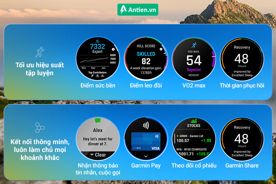Click the connected hexagons icon
276x184 pixels.
coord(39,128)
